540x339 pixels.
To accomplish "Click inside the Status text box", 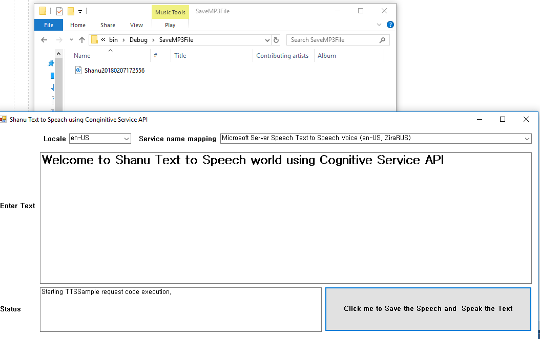I will point(181,309).
